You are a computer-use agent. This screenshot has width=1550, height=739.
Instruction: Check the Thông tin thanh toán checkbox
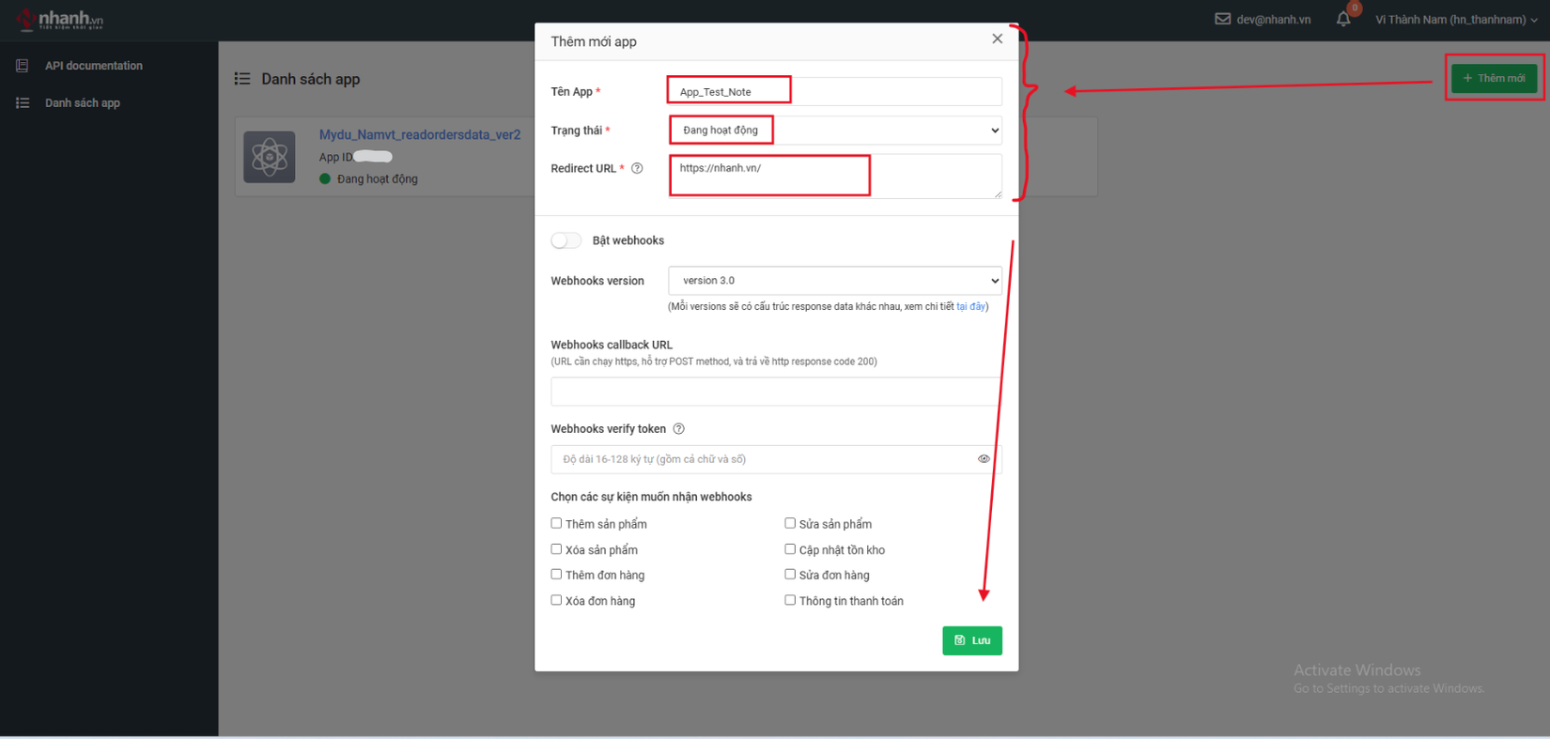tap(790, 600)
